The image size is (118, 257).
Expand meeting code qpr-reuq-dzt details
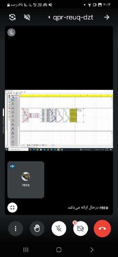[73, 17]
